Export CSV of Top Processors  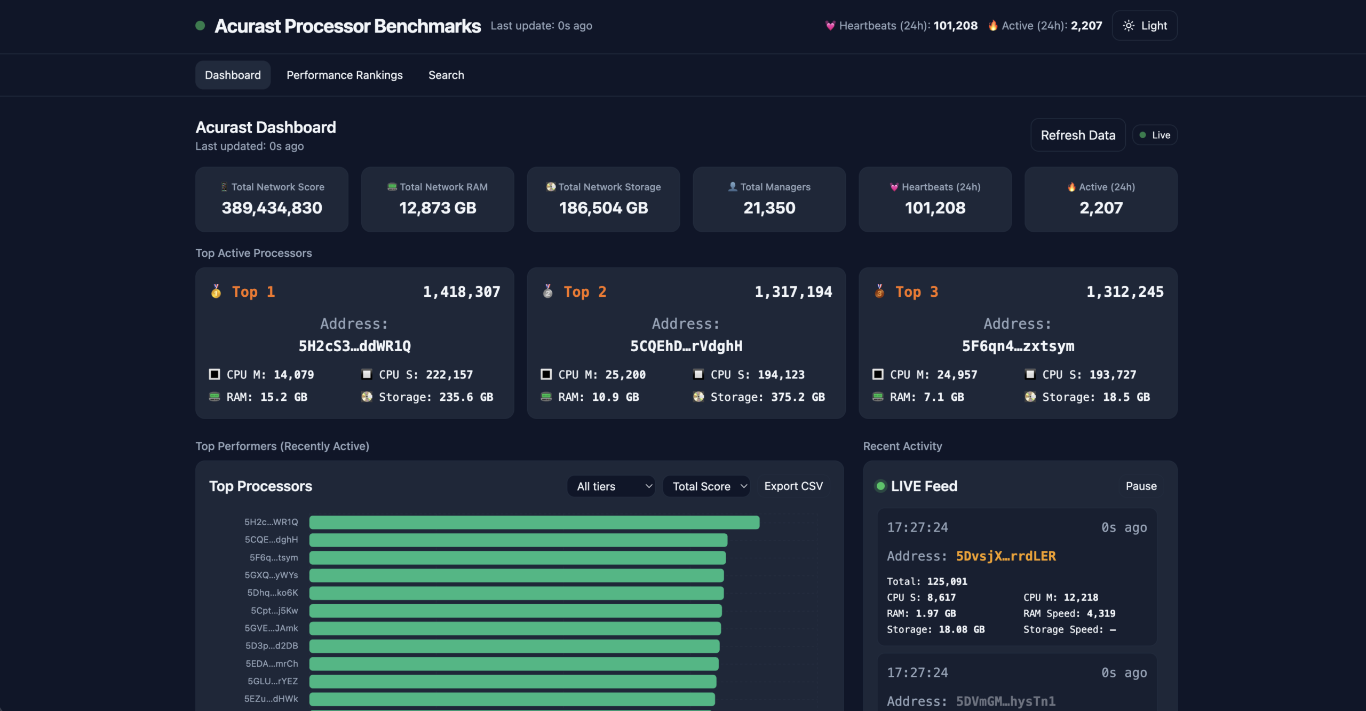[x=793, y=486]
